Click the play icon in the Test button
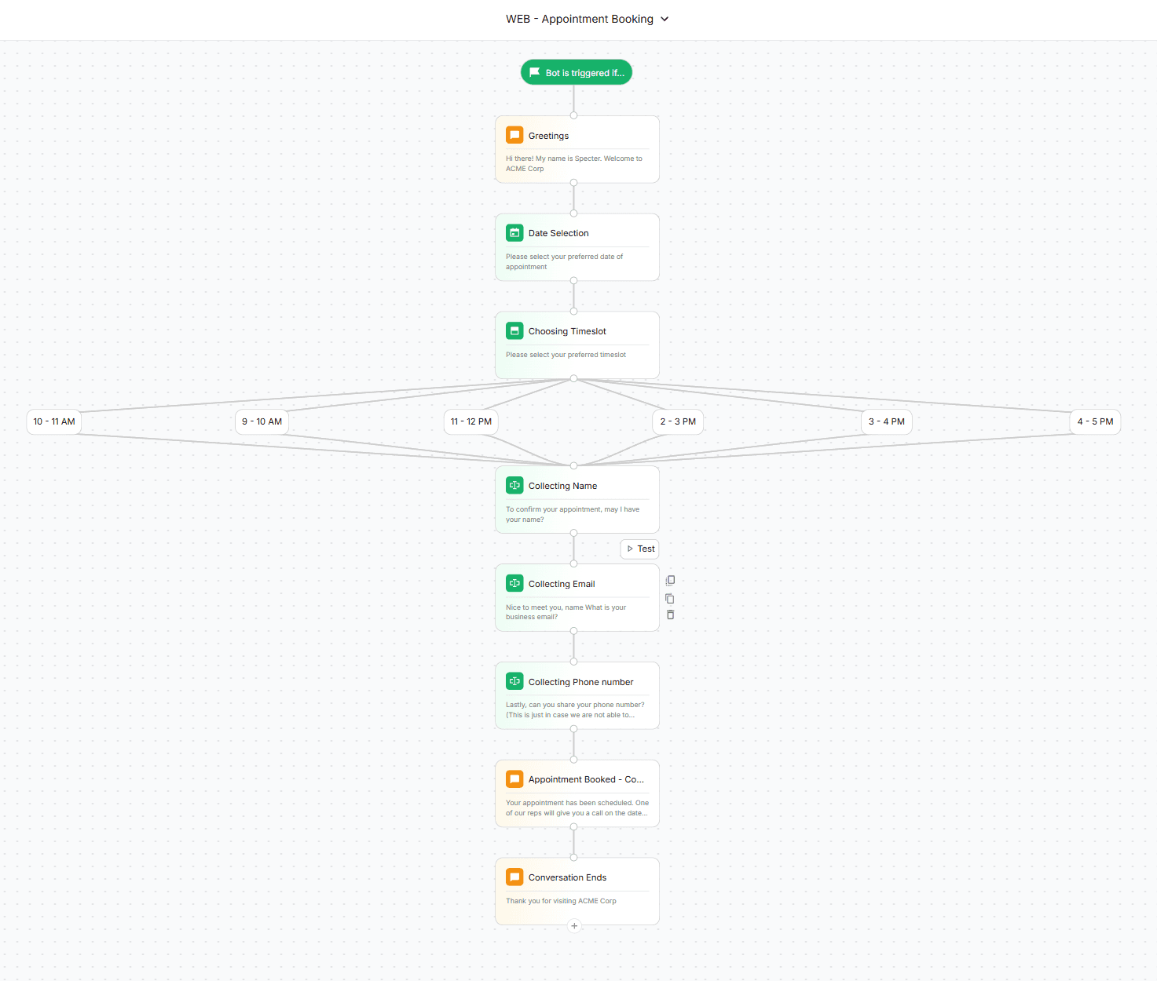The height and width of the screenshot is (981, 1157). click(x=629, y=549)
